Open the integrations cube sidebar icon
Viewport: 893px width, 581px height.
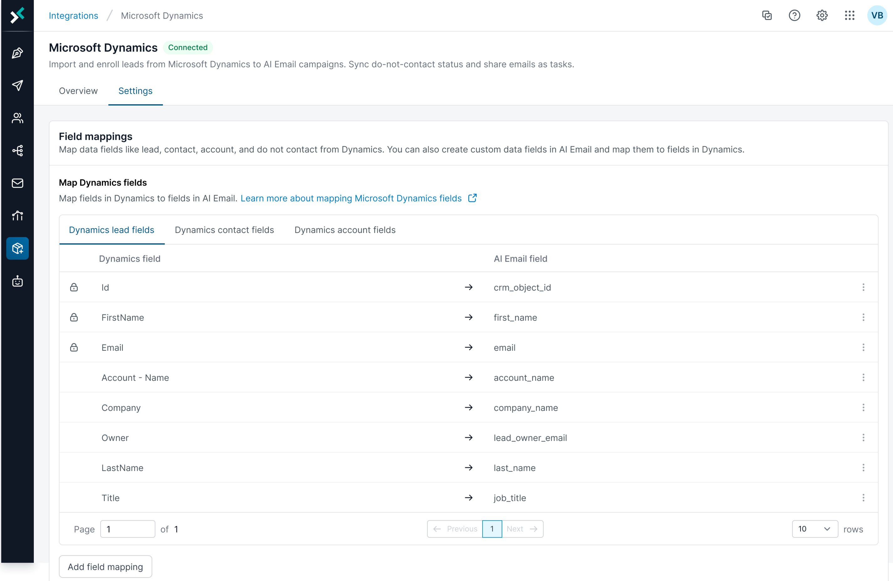click(17, 248)
